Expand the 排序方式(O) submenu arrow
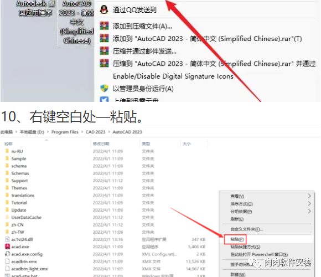The width and height of the screenshot is (321, 277). pos(309,204)
